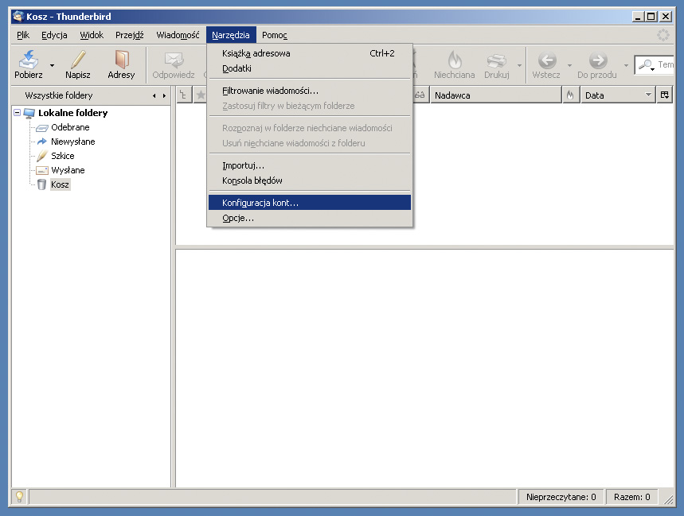This screenshot has height=516, width=684.
Task: Click the Odpowiedz reply icon
Action: point(174,60)
